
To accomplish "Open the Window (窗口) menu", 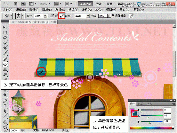I will point(125,10).
